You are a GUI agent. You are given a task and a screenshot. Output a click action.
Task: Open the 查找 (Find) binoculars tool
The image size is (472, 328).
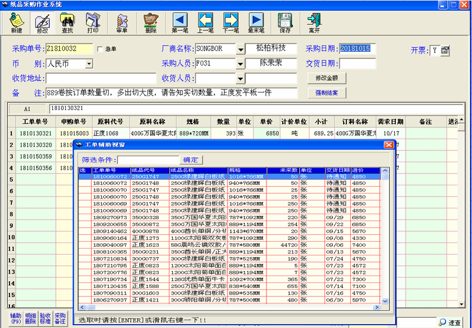click(68, 23)
